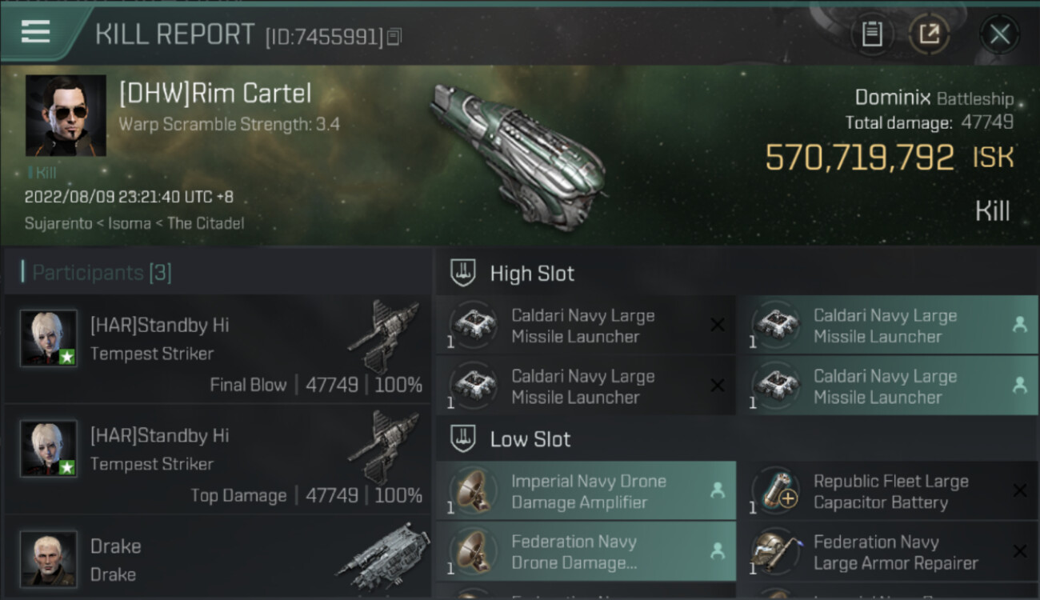
Task: Close the kill report window
Action: (999, 34)
